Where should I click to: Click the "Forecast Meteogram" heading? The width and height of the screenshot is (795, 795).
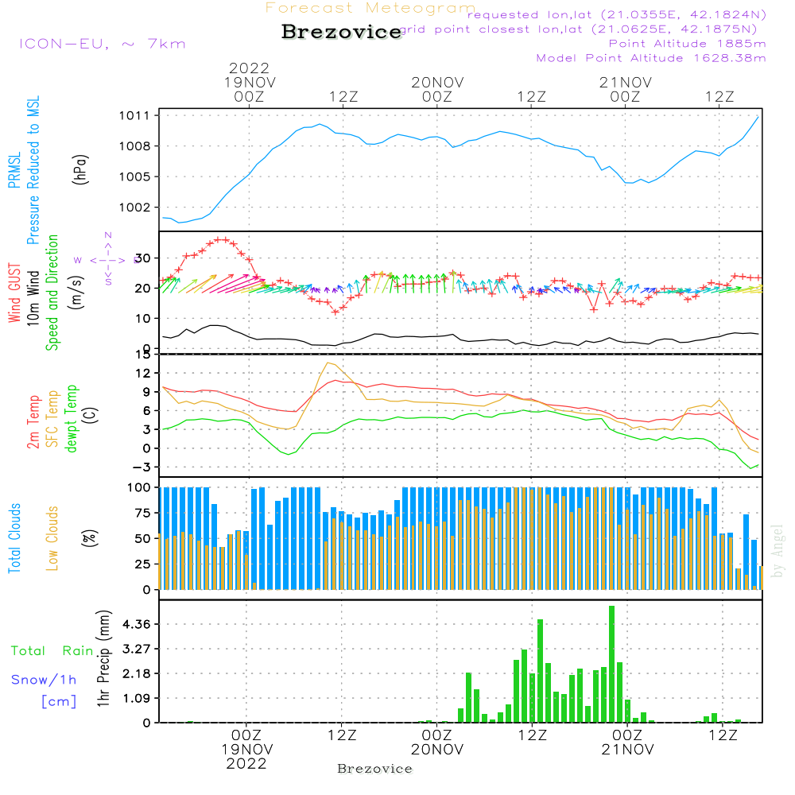click(x=370, y=8)
